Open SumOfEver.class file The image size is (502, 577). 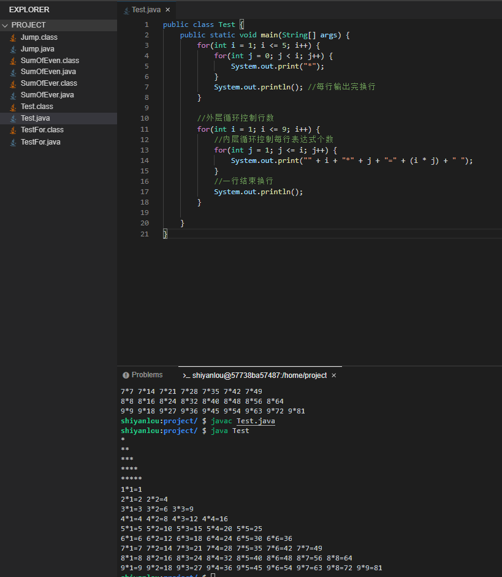point(49,83)
